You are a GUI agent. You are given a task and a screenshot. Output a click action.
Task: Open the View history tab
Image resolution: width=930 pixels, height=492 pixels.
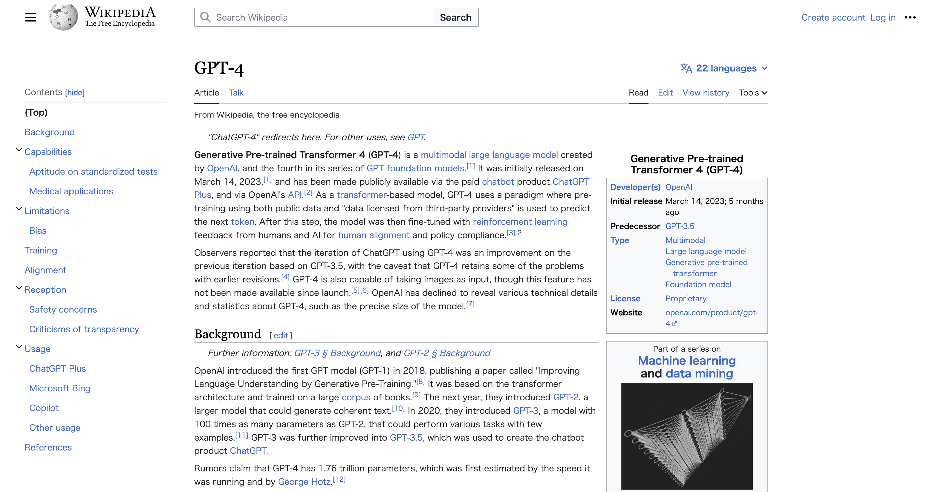click(x=706, y=93)
